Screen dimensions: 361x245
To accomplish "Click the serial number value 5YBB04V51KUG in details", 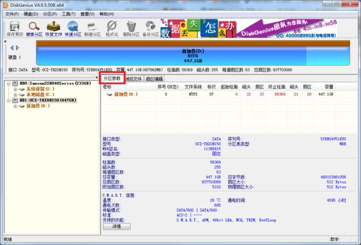I will [x=333, y=139].
